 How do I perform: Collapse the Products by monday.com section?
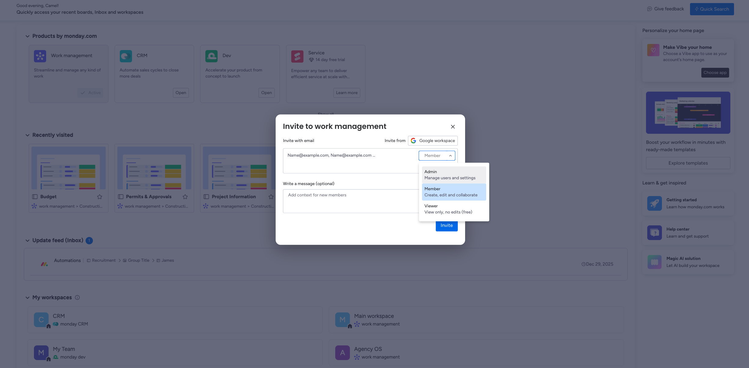pos(28,36)
